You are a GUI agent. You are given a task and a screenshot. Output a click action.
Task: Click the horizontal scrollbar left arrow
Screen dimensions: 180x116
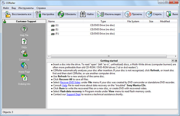click(49, 56)
